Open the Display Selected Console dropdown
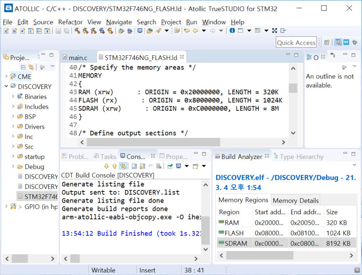The image size is (362, 275). tap(186, 166)
